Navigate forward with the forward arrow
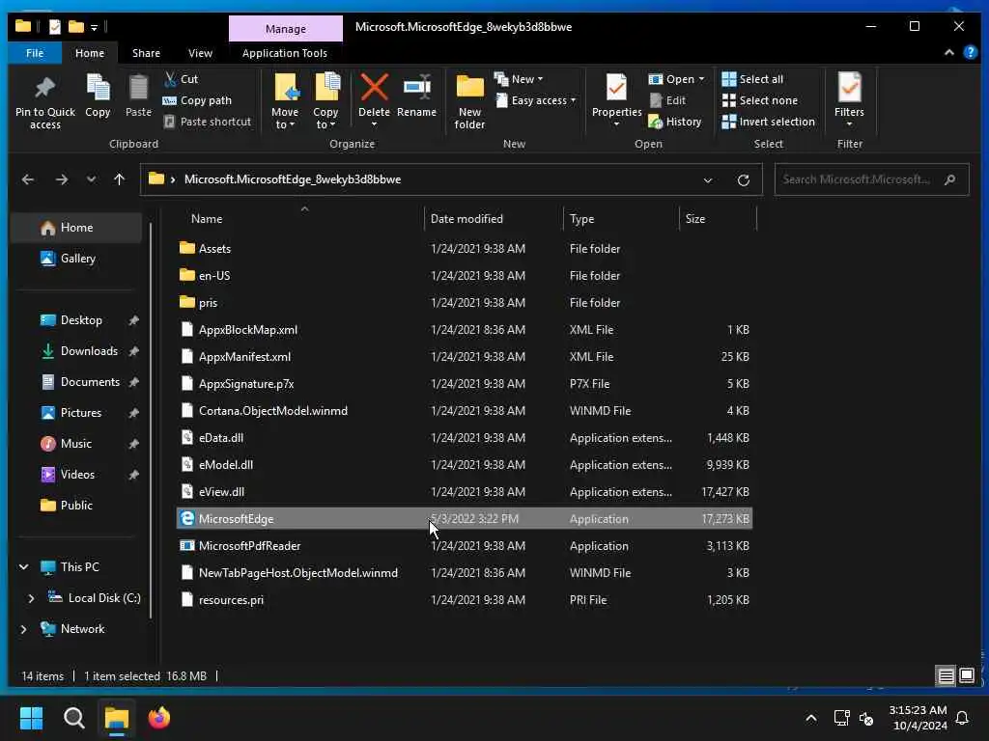The image size is (989, 741). 61,179
